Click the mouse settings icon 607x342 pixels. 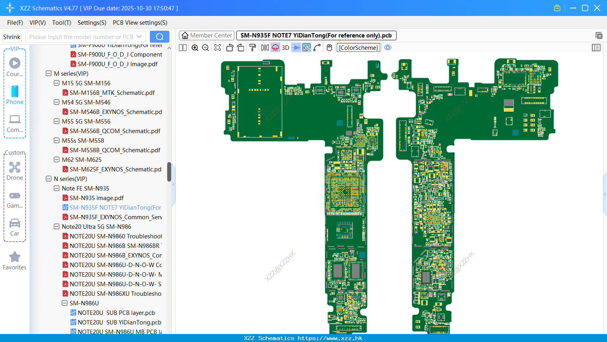tap(329, 47)
